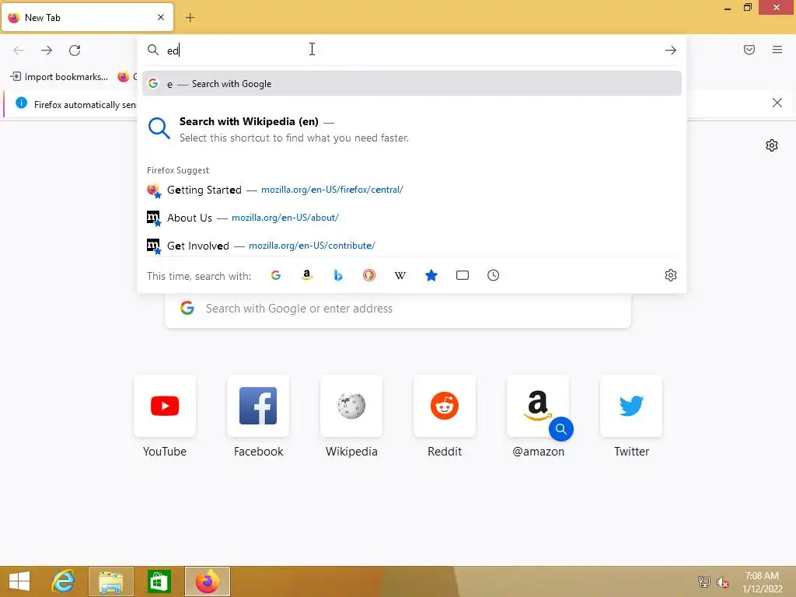Open the About Us suggestion
796x597 pixels.
click(x=412, y=218)
